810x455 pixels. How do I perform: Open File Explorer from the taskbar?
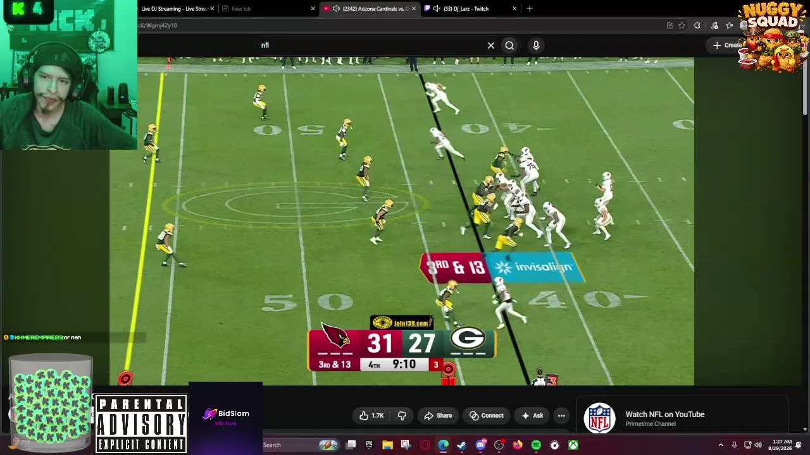(387, 445)
